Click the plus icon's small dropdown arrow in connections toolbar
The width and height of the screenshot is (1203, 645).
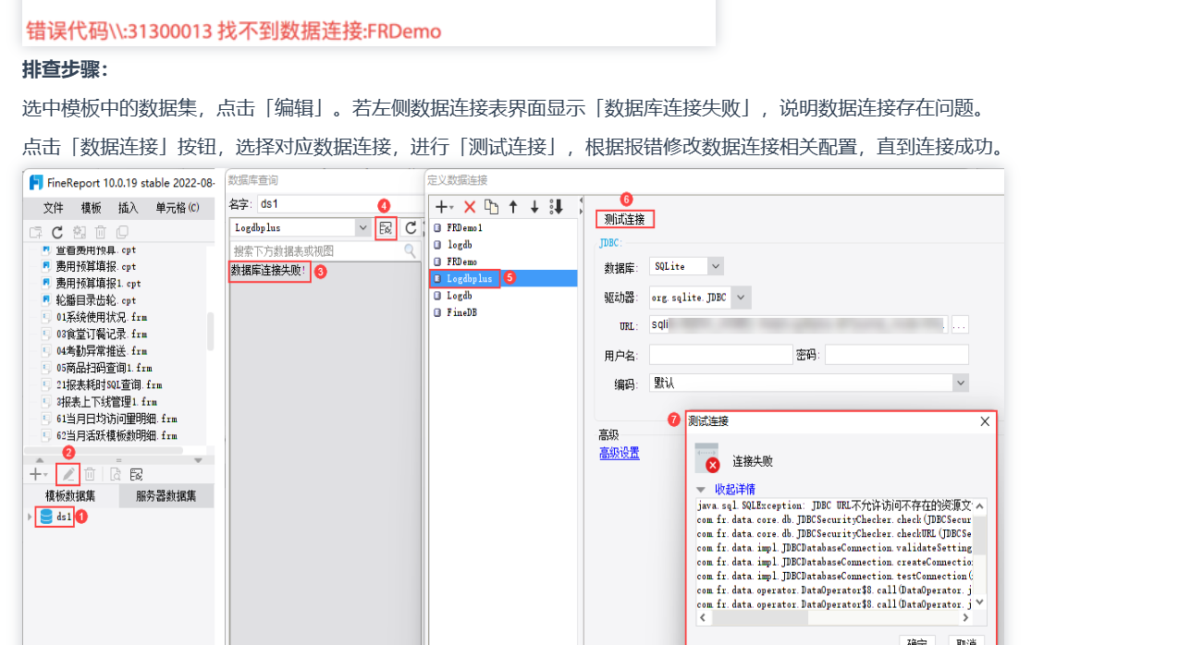coord(452,209)
